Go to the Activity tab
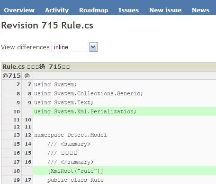 pyautogui.click(x=57, y=10)
